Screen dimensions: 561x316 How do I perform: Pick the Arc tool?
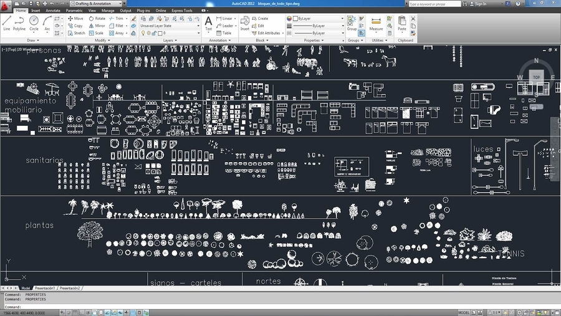tap(47, 24)
